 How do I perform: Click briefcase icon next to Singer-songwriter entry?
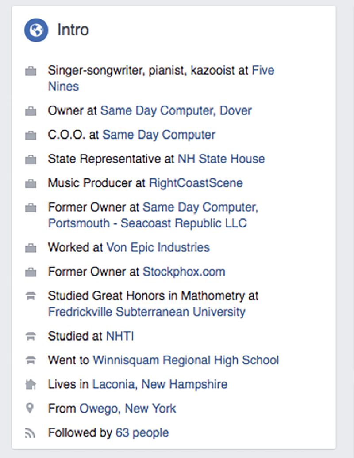tap(31, 71)
